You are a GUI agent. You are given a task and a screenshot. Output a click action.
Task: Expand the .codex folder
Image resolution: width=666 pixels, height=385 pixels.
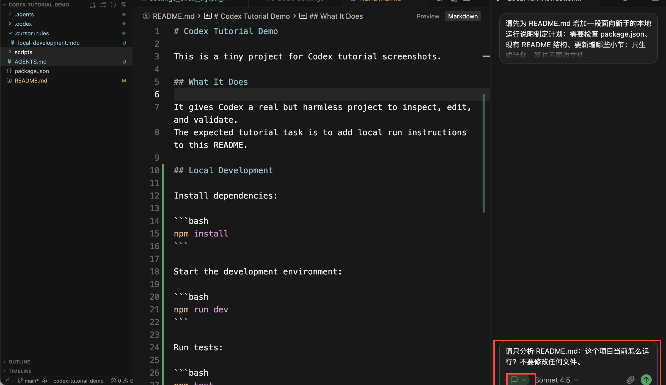[10, 24]
